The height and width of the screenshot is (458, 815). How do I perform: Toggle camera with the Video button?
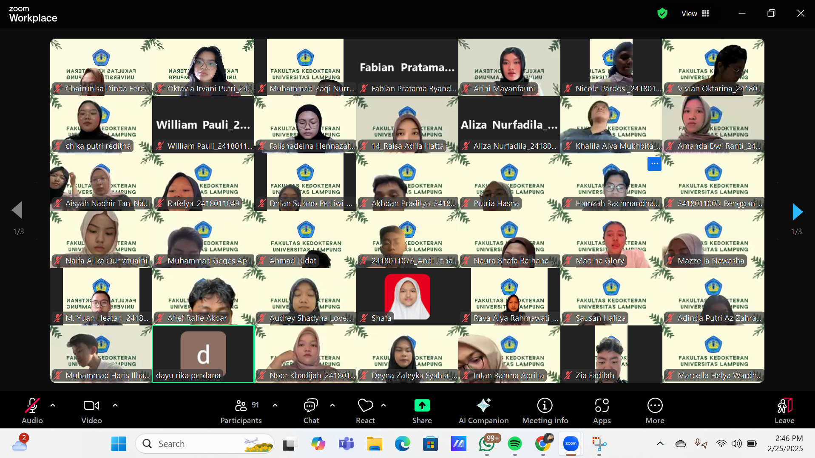pyautogui.click(x=91, y=410)
